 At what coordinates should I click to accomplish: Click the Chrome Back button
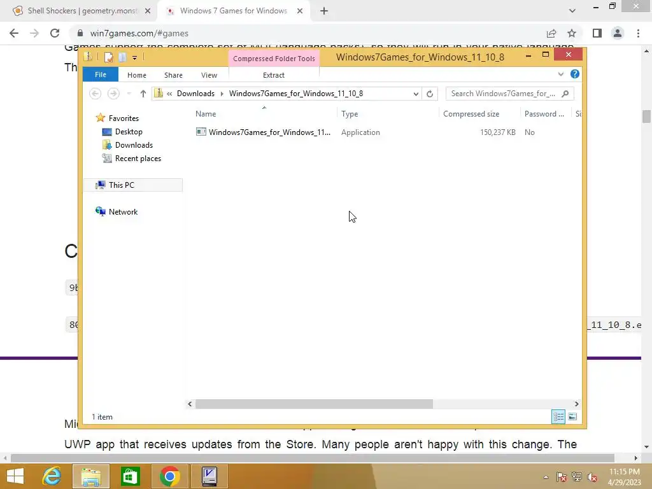14,33
